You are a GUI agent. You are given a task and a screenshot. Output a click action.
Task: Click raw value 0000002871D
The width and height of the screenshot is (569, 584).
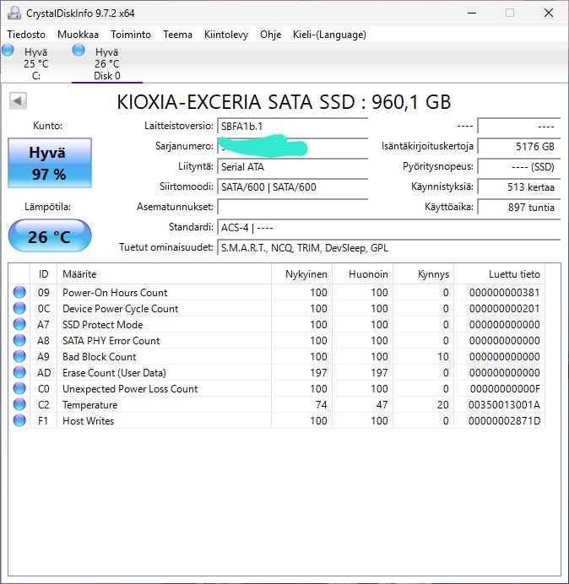[504, 421]
